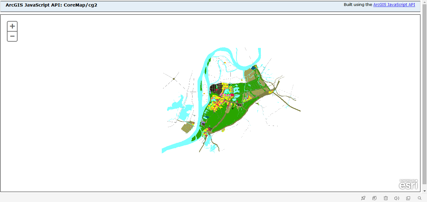Open the ArcGIS JavaScript API link
Image resolution: width=427 pixels, height=202 pixels.
(394, 5)
